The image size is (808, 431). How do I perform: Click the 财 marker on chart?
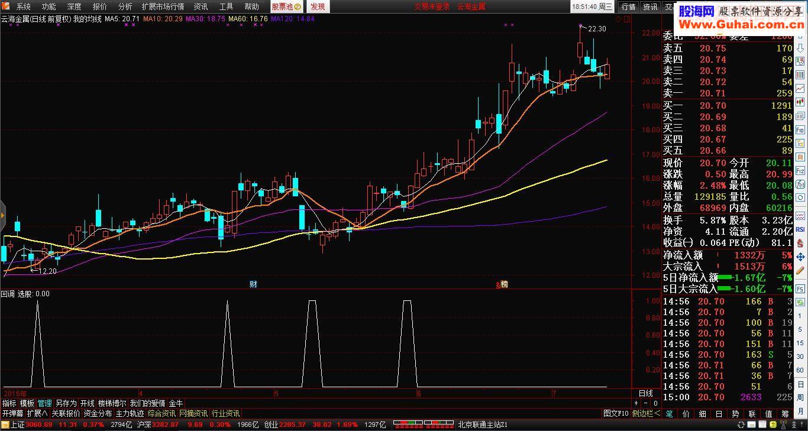(x=253, y=284)
